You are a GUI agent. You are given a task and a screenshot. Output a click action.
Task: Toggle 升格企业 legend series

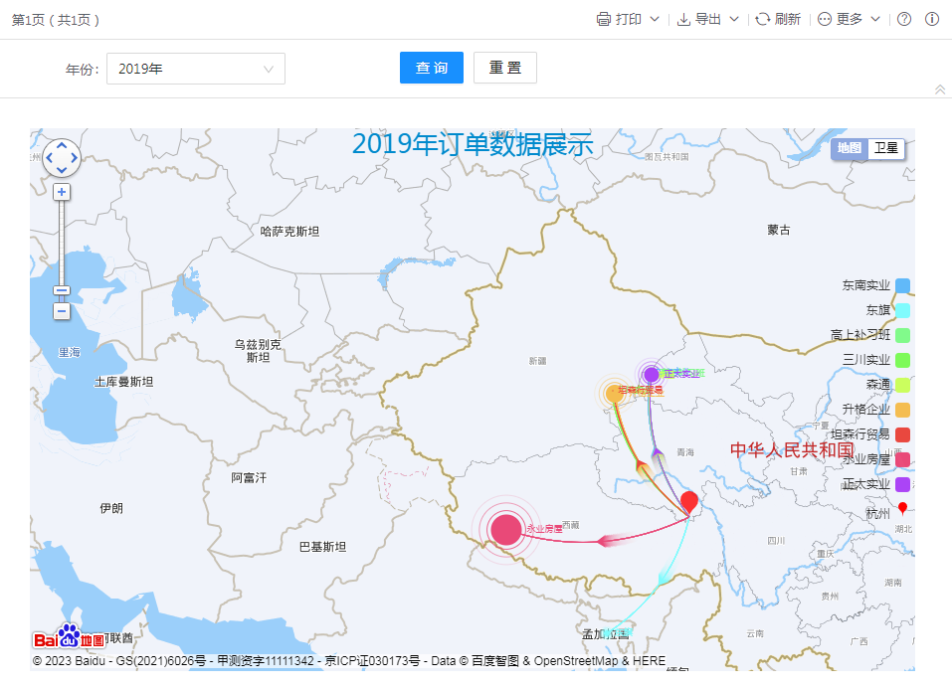click(902, 410)
